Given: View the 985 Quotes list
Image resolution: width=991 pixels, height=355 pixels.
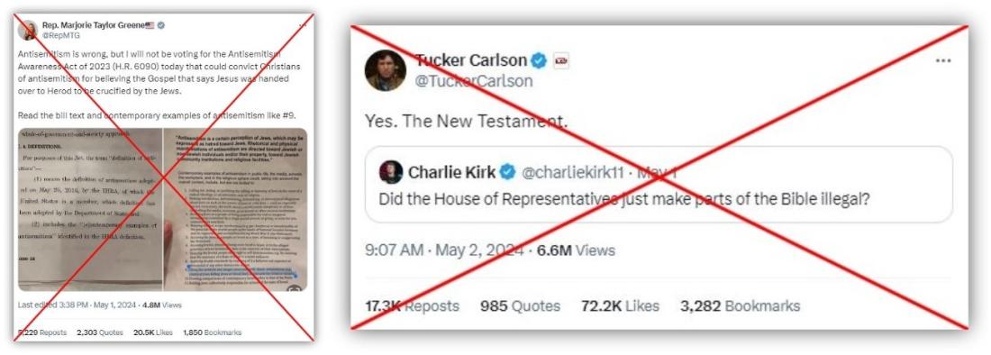Looking at the screenshot, I should click(520, 306).
